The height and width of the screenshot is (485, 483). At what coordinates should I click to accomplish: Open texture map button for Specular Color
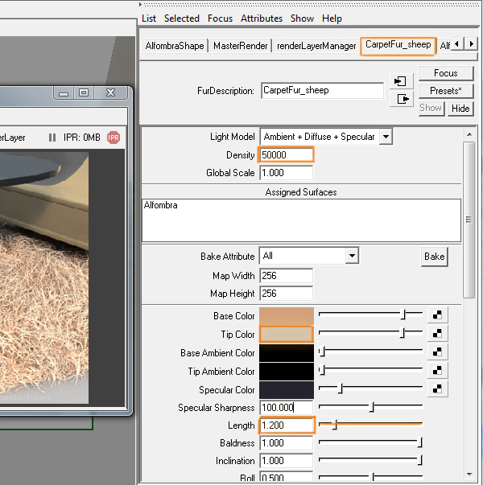[x=437, y=389]
